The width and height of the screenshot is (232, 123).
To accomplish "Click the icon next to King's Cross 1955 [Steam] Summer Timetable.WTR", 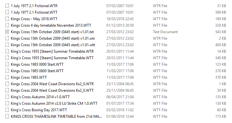I will click(7, 51).
